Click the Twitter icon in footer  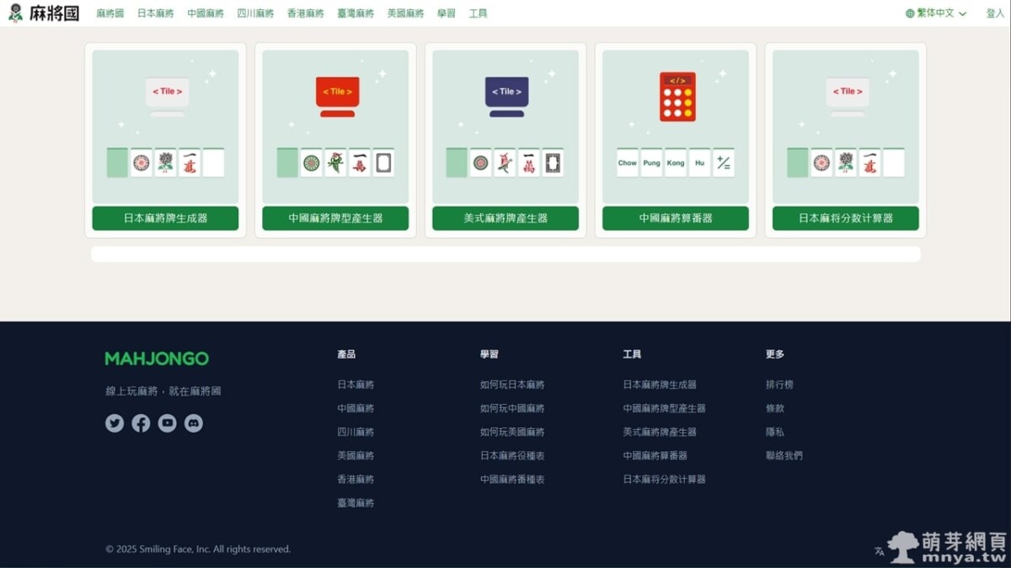coord(115,423)
